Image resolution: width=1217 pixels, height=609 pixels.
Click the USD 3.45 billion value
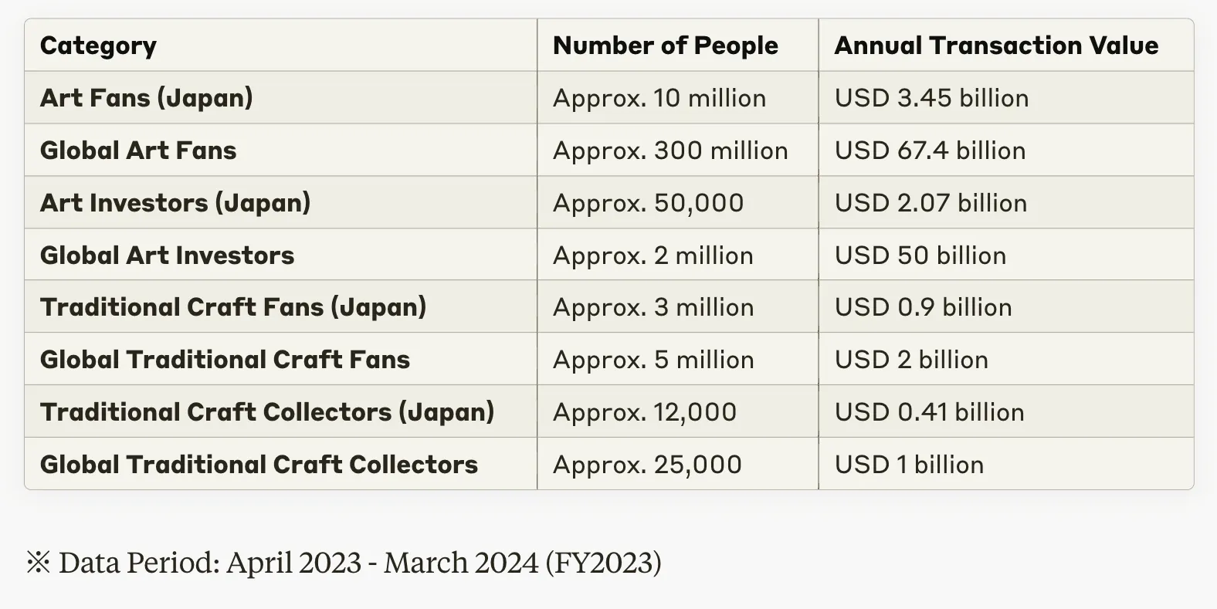click(931, 98)
